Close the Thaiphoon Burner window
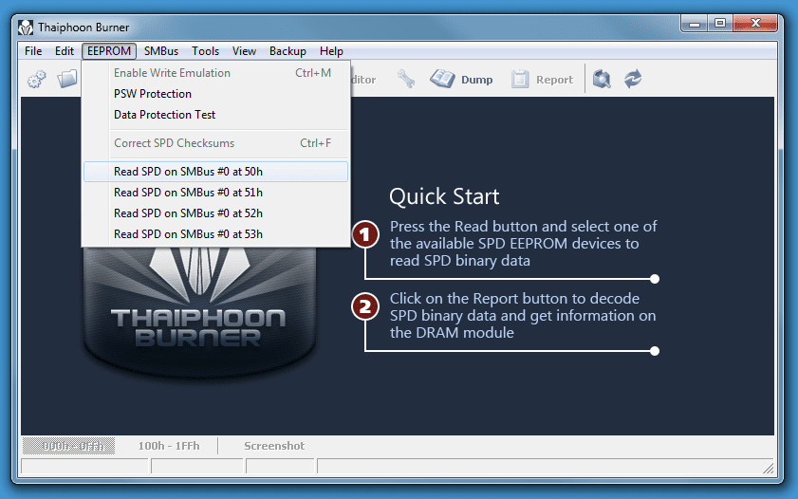 pos(755,24)
